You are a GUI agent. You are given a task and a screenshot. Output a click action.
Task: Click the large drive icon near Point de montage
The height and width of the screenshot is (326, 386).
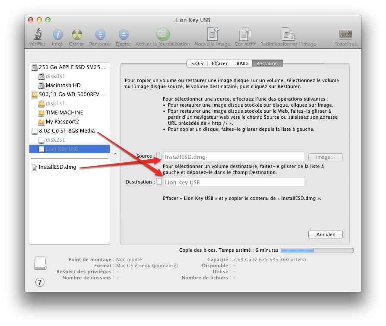[40, 263]
